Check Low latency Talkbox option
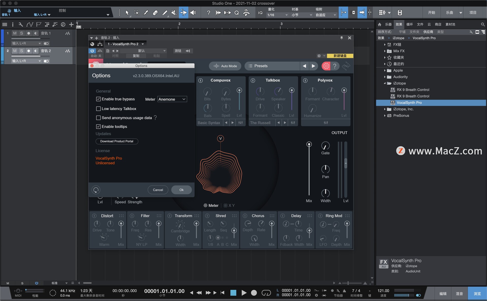 pos(98,109)
